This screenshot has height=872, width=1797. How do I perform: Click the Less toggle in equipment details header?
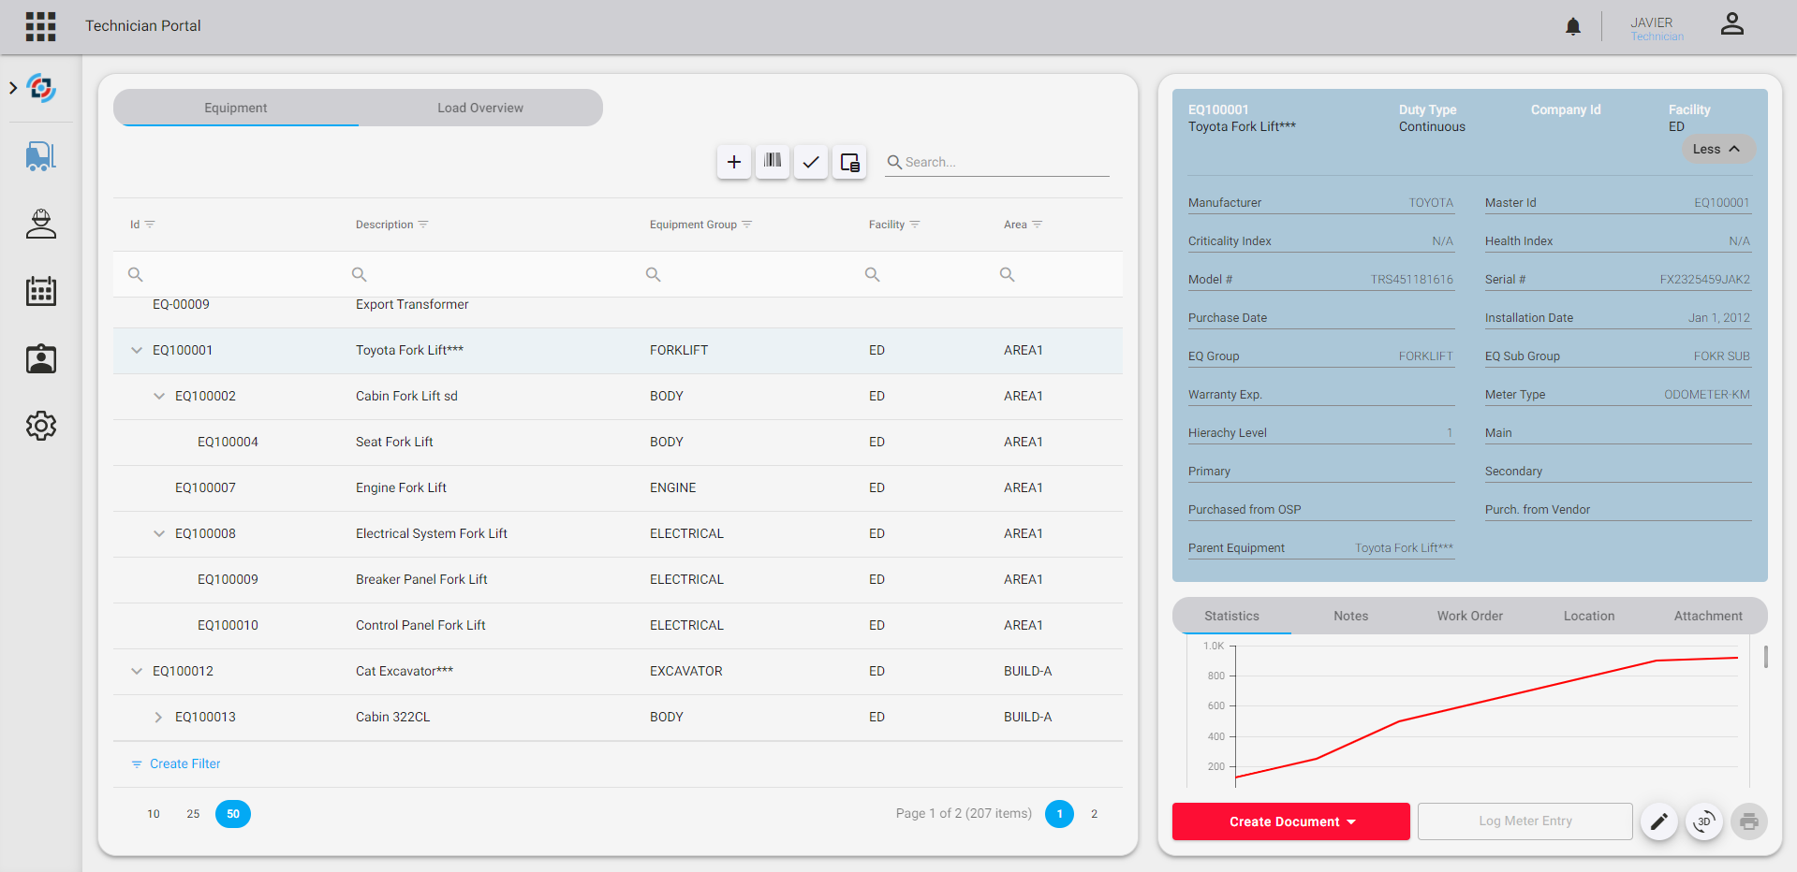pyautogui.click(x=1717, y=149)
